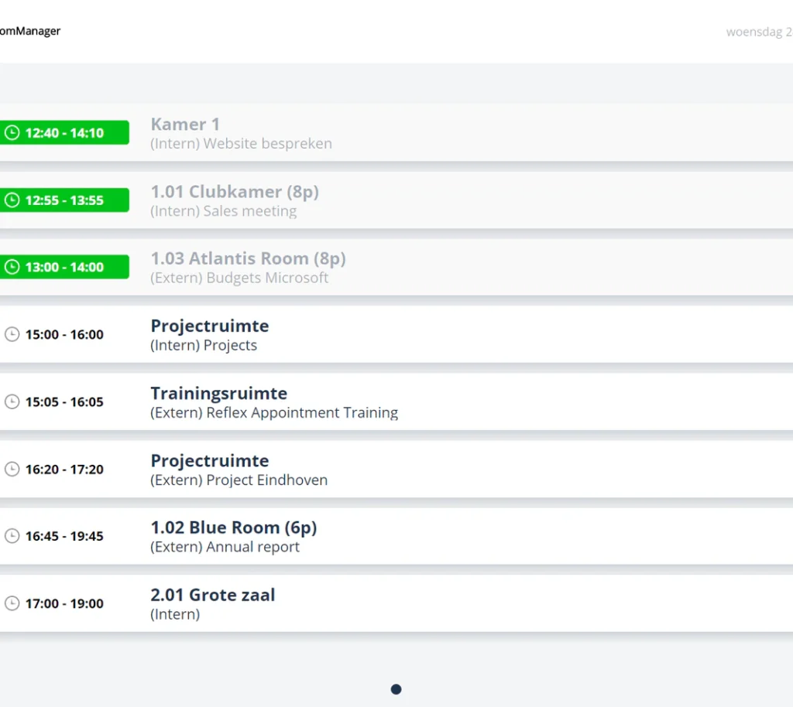Click clock icon beside 12:40 - 14:10
Screen dimensions: 793x707
pyautogui.click(x=12, y=133)
